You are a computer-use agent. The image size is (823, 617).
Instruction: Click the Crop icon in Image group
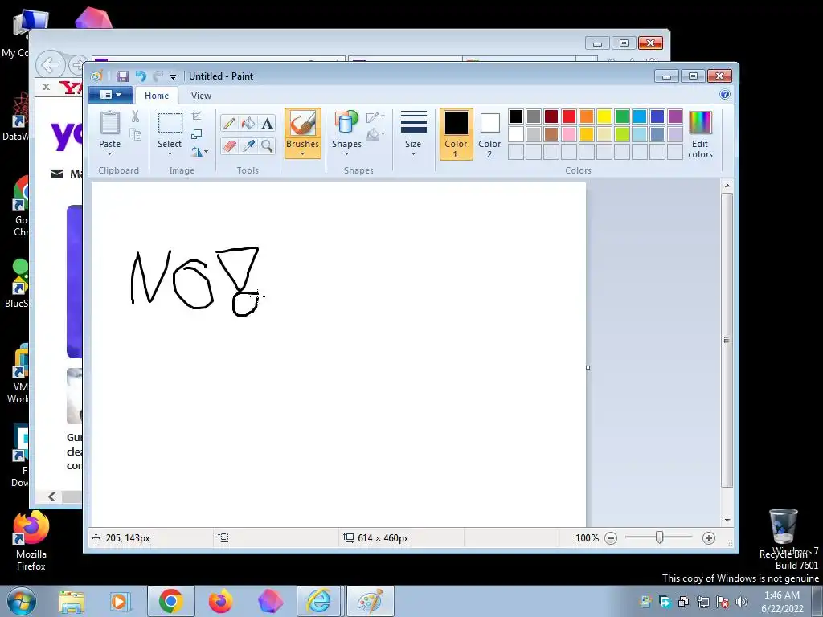coord(196,116)
